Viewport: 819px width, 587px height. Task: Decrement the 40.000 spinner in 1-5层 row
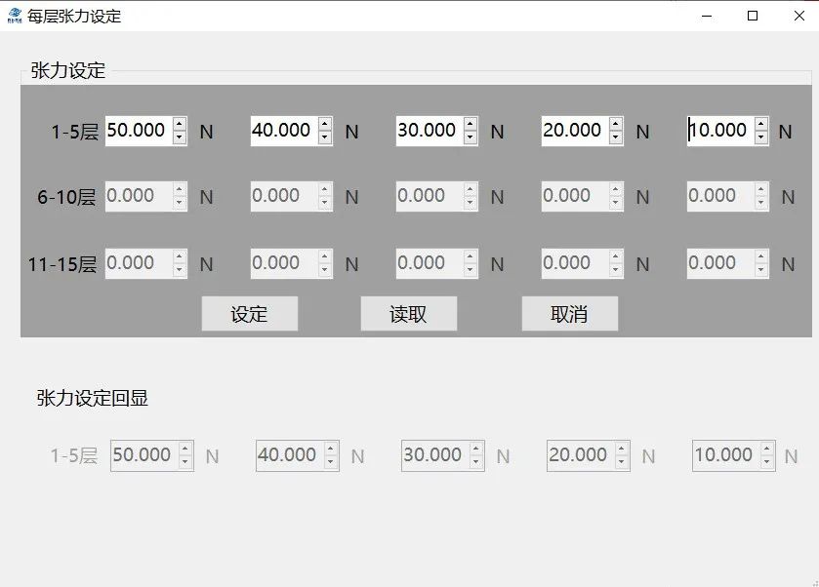pos(325,137)
